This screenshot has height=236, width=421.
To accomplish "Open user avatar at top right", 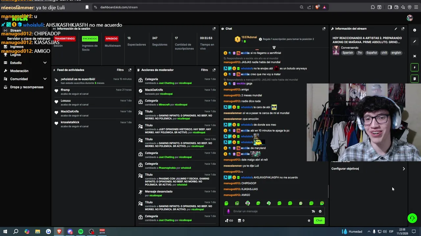I will tap(409, 18).
